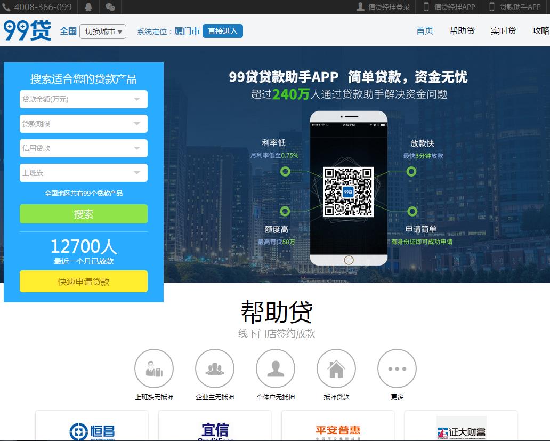This screenshot has height=441, width=550.
Task: Click the 12700人 count text
Action: [x=84, y=246]
